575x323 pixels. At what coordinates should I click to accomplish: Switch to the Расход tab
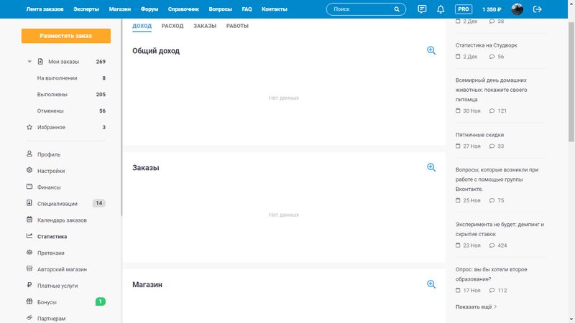[172, 26]
